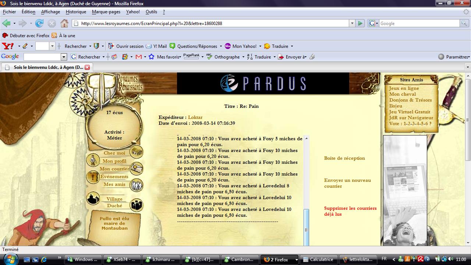
Task: Click the Boite de réception link
Action: 344,158
